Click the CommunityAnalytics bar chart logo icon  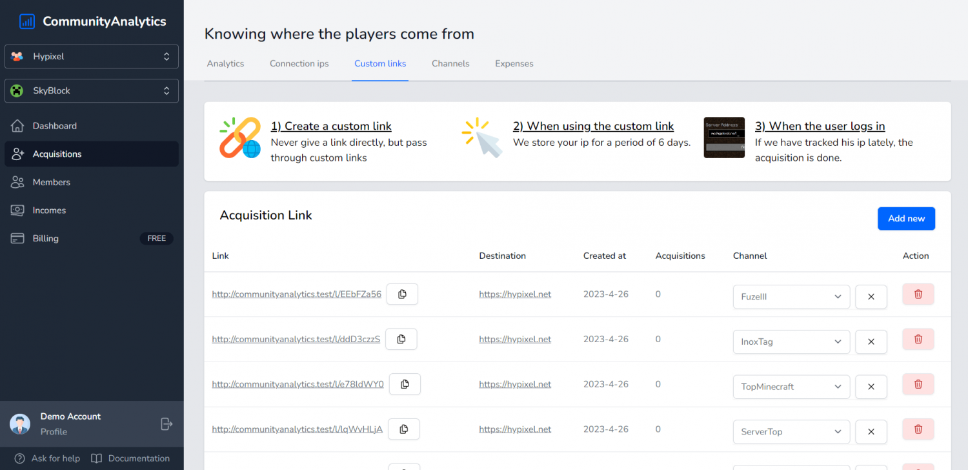pyautogui.click(x=27, y=21)
